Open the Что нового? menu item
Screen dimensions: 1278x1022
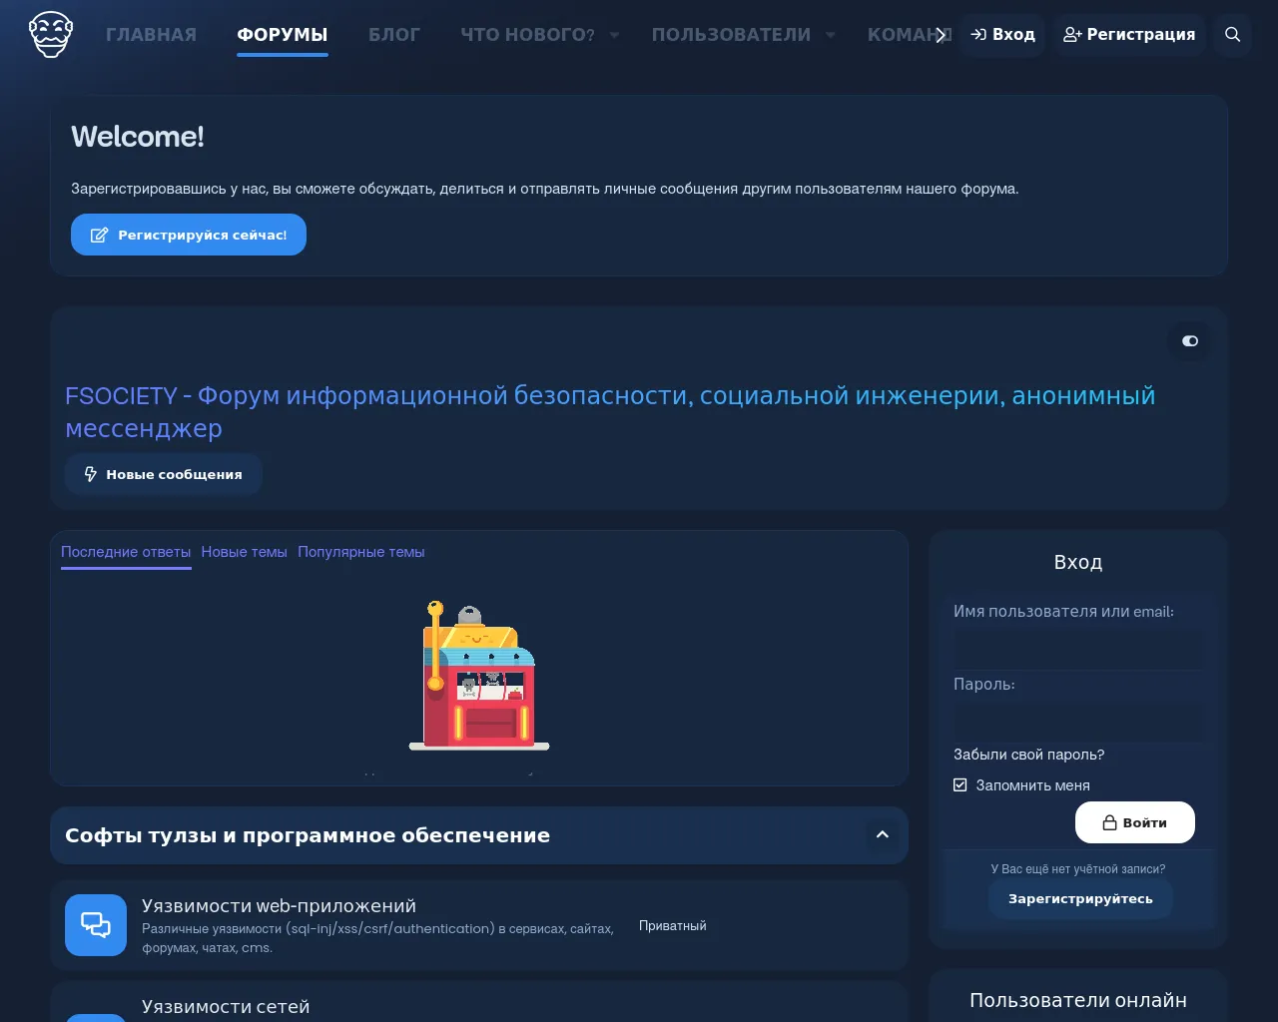[527, 34]
